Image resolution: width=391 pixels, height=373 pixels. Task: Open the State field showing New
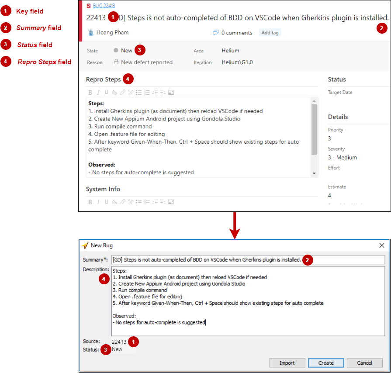126,51
